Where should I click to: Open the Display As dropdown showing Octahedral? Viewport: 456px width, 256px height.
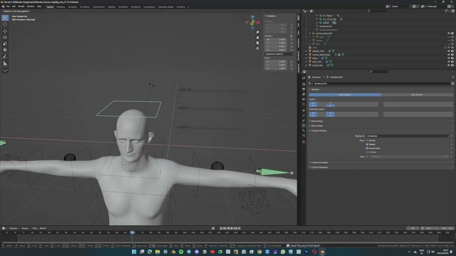[x=408, y=136]
